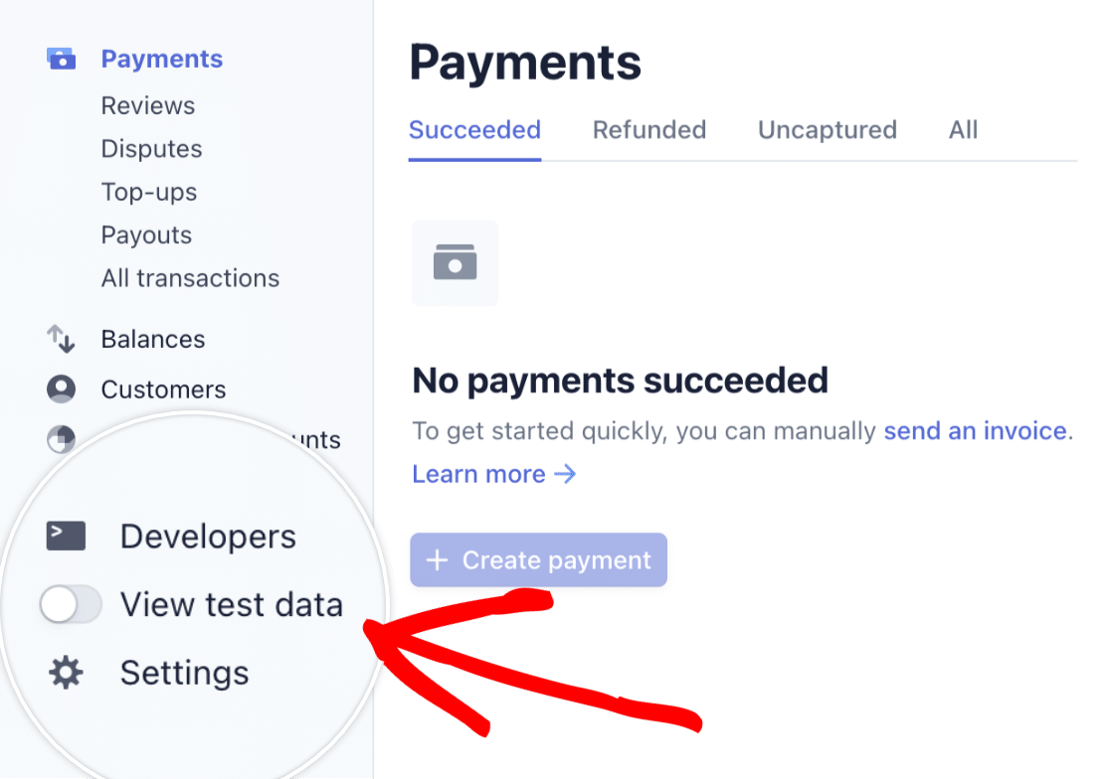Image resolution: width=1110 pixels, height=779 pixels.
Task: Toggle the View test data switch
Action: (71, 604)
